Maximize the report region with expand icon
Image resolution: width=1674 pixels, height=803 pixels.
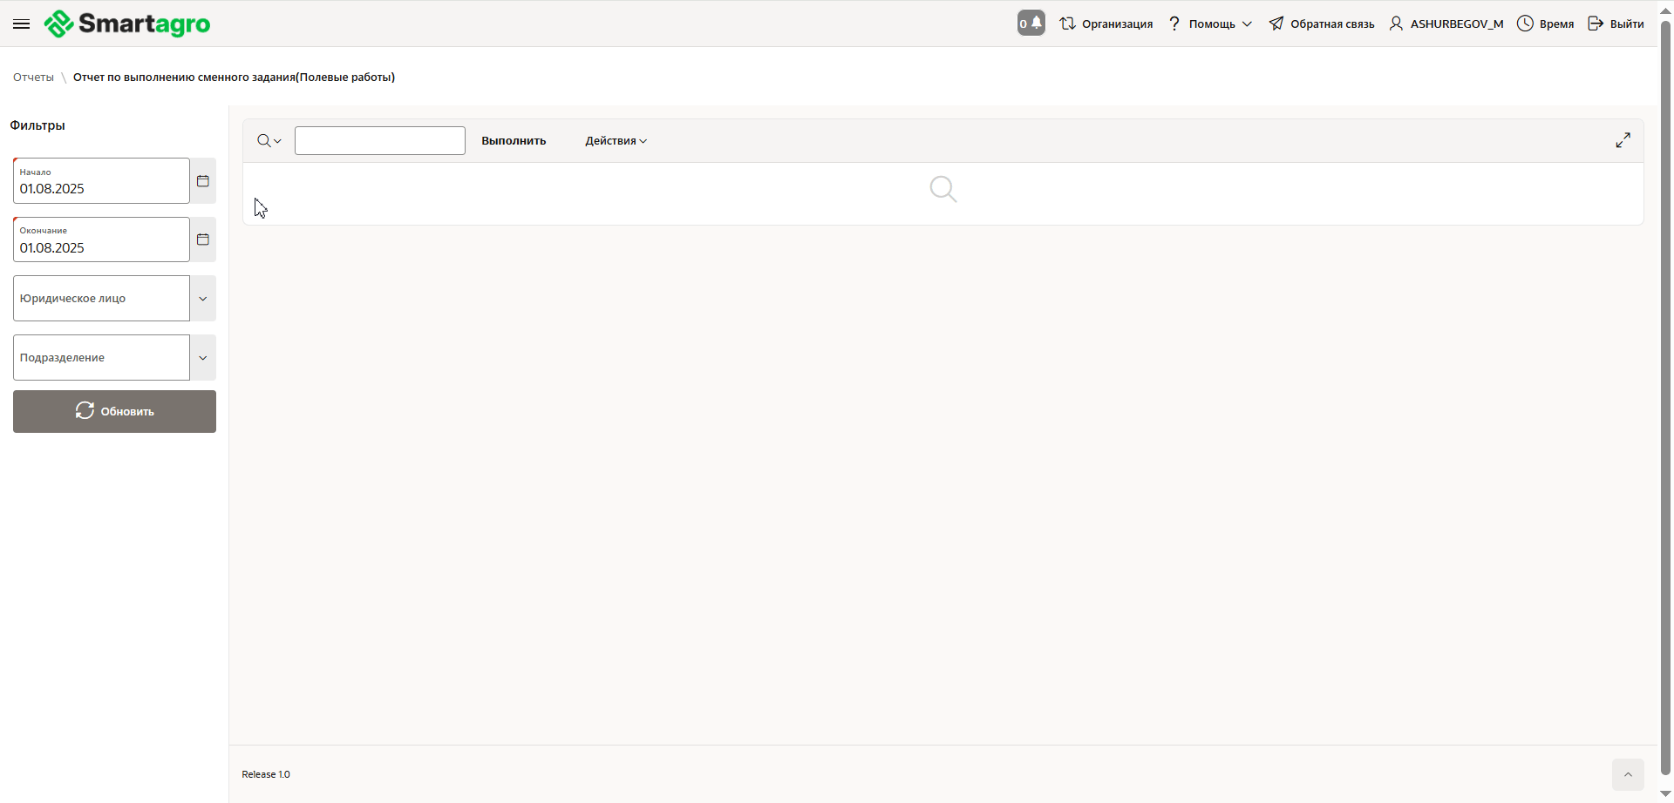click(1623, 140)
